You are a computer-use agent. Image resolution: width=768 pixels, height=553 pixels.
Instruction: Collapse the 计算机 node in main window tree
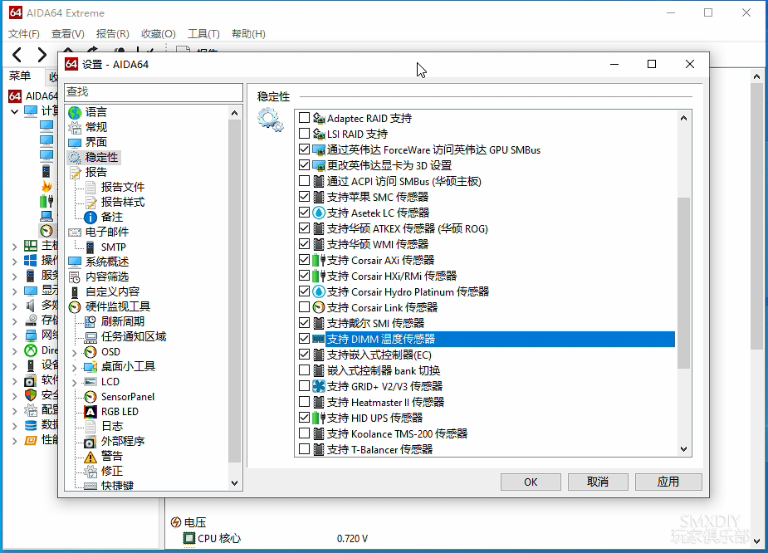coord(15,111)
